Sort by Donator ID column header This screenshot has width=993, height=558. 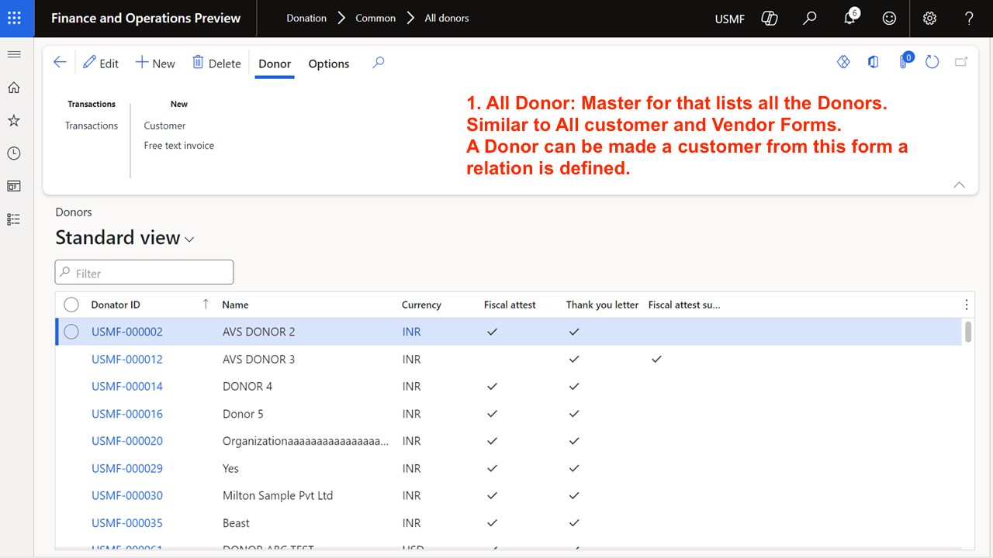tap(116, 305)
